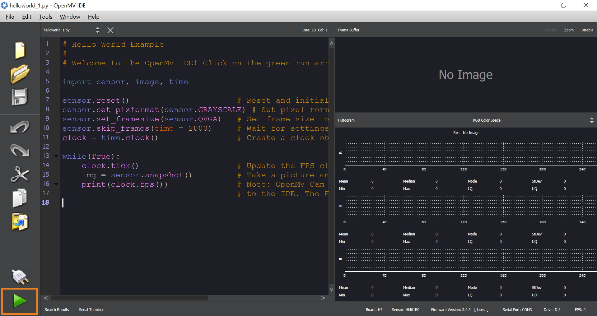
Task: Click the editor vertical scrollbar up arrow
Action: 332,43
